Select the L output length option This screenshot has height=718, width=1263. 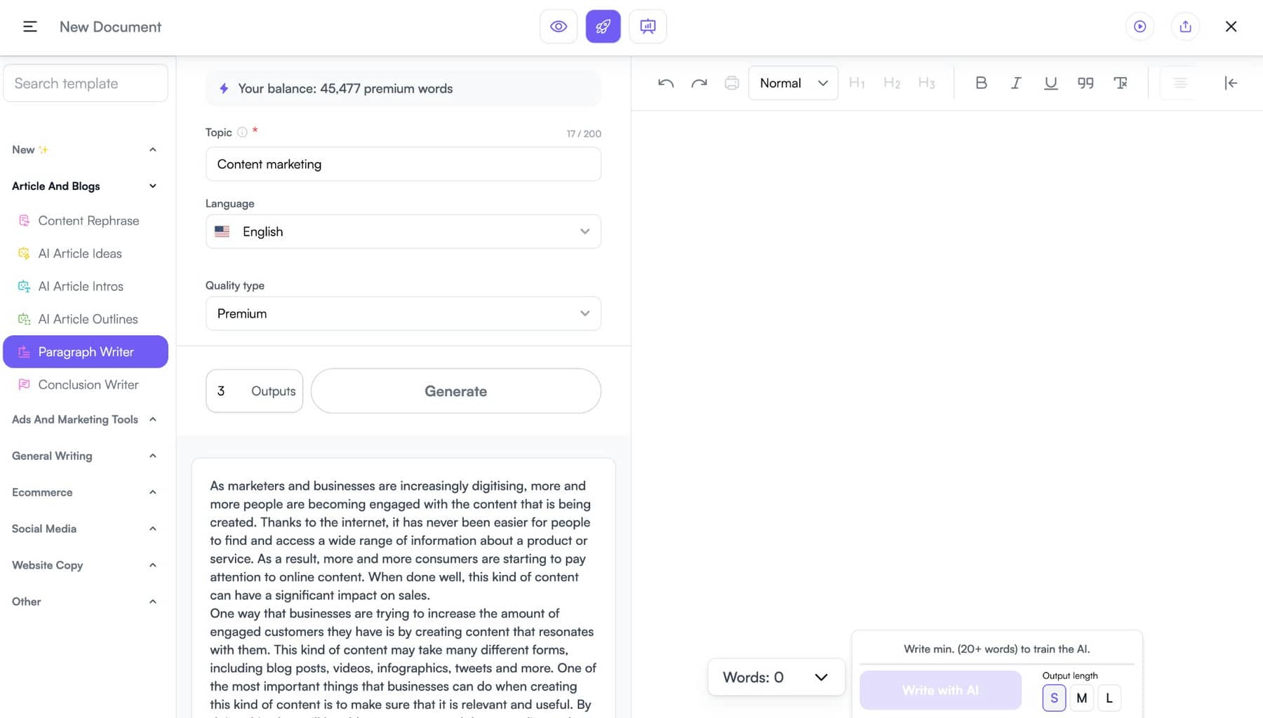click(x=1109, y=698)
